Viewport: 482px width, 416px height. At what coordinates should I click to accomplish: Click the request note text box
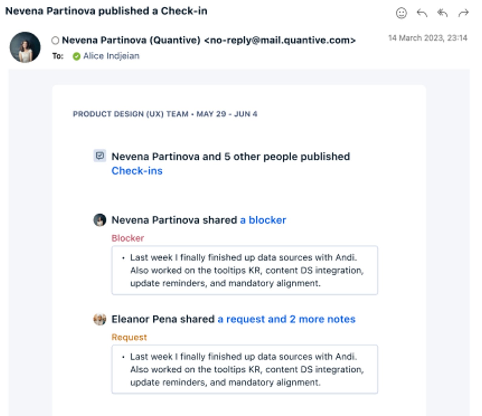245,369
